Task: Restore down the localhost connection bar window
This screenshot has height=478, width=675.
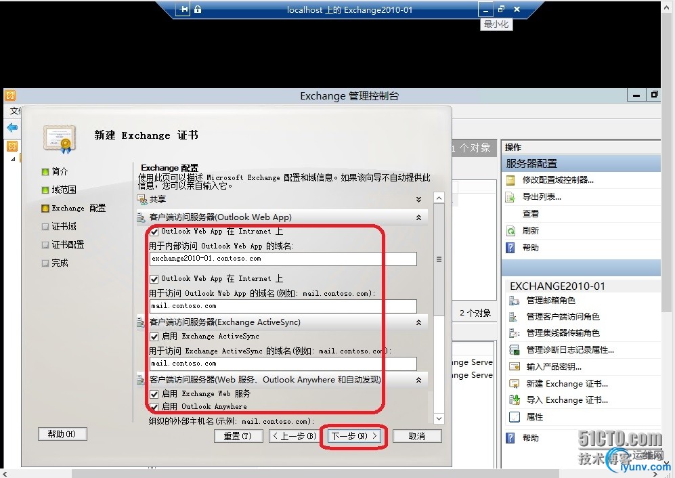Action: [501, 9]
